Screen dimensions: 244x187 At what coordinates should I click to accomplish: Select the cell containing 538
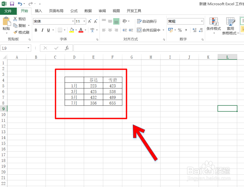[113, 91]
